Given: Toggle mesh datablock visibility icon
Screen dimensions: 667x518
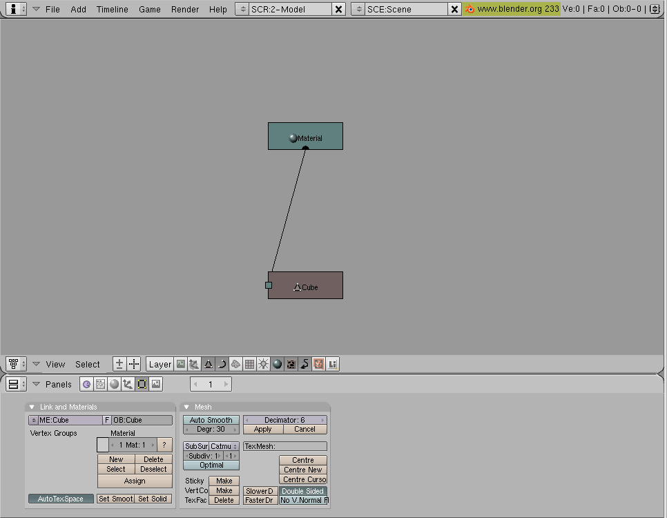Looking at the screenshot, I should point(208,364).
